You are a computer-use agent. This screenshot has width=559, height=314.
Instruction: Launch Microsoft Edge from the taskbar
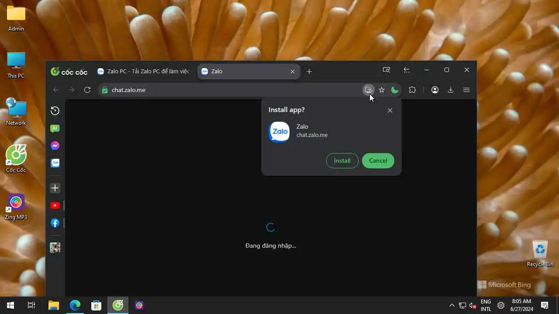[x=75, y=305]
